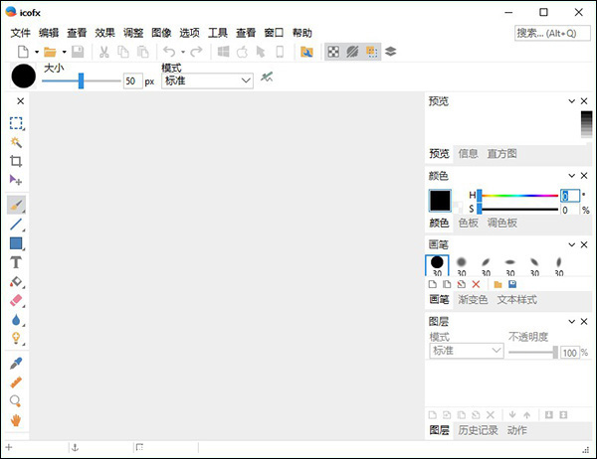Select the hand pan tool

(16, 420)
